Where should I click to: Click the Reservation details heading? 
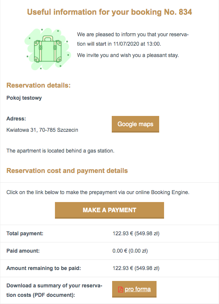(x=38, y=85)
